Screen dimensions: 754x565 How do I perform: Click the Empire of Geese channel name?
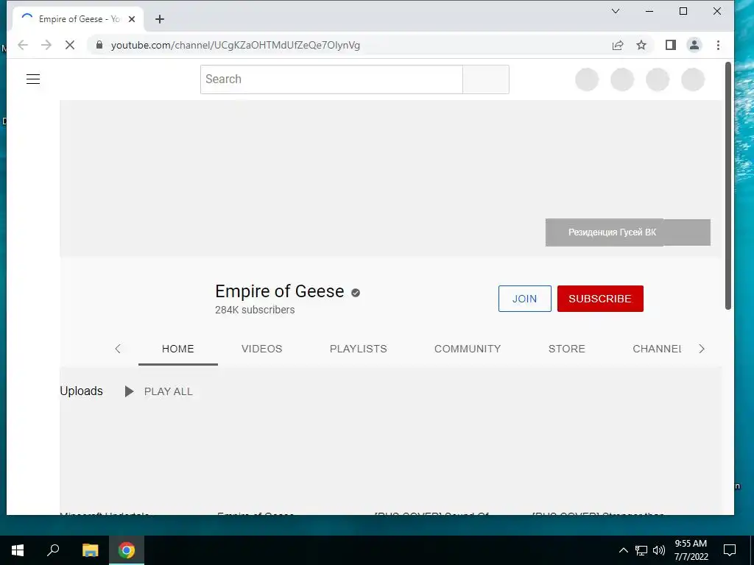click(279, 291)
